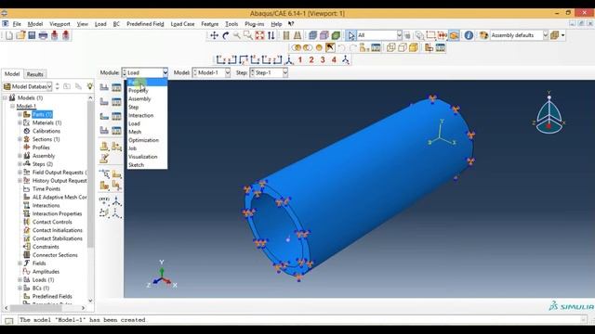Click the Create Load toolbox icon

pos(104,87)
